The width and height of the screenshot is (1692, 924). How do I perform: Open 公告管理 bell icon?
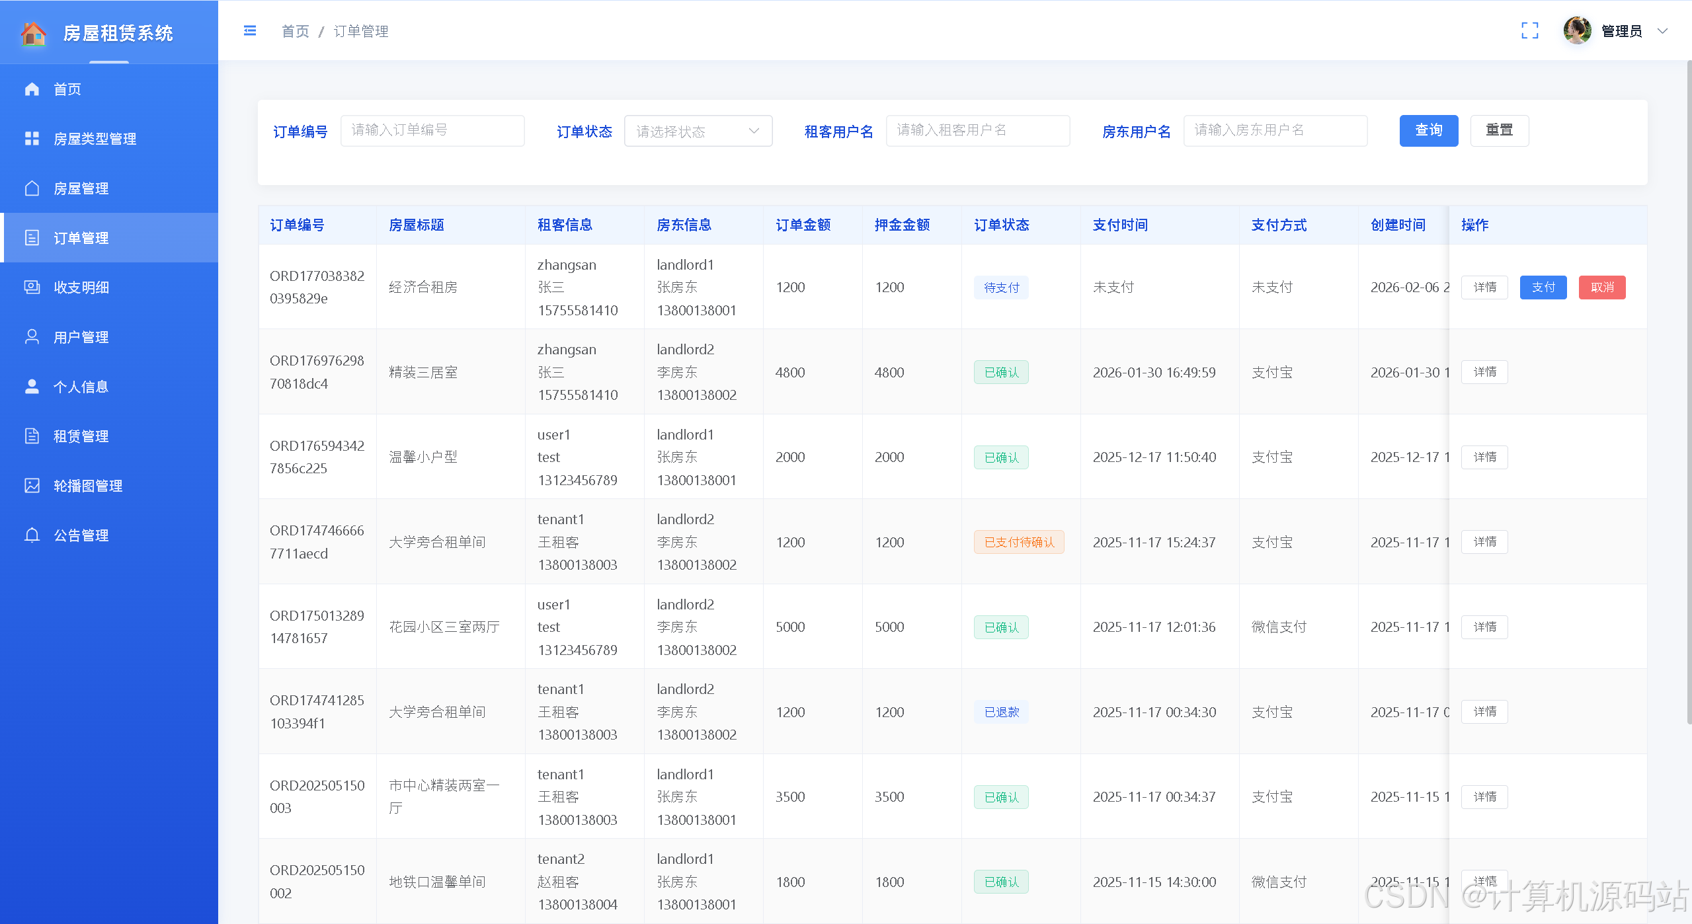point(32,535)
